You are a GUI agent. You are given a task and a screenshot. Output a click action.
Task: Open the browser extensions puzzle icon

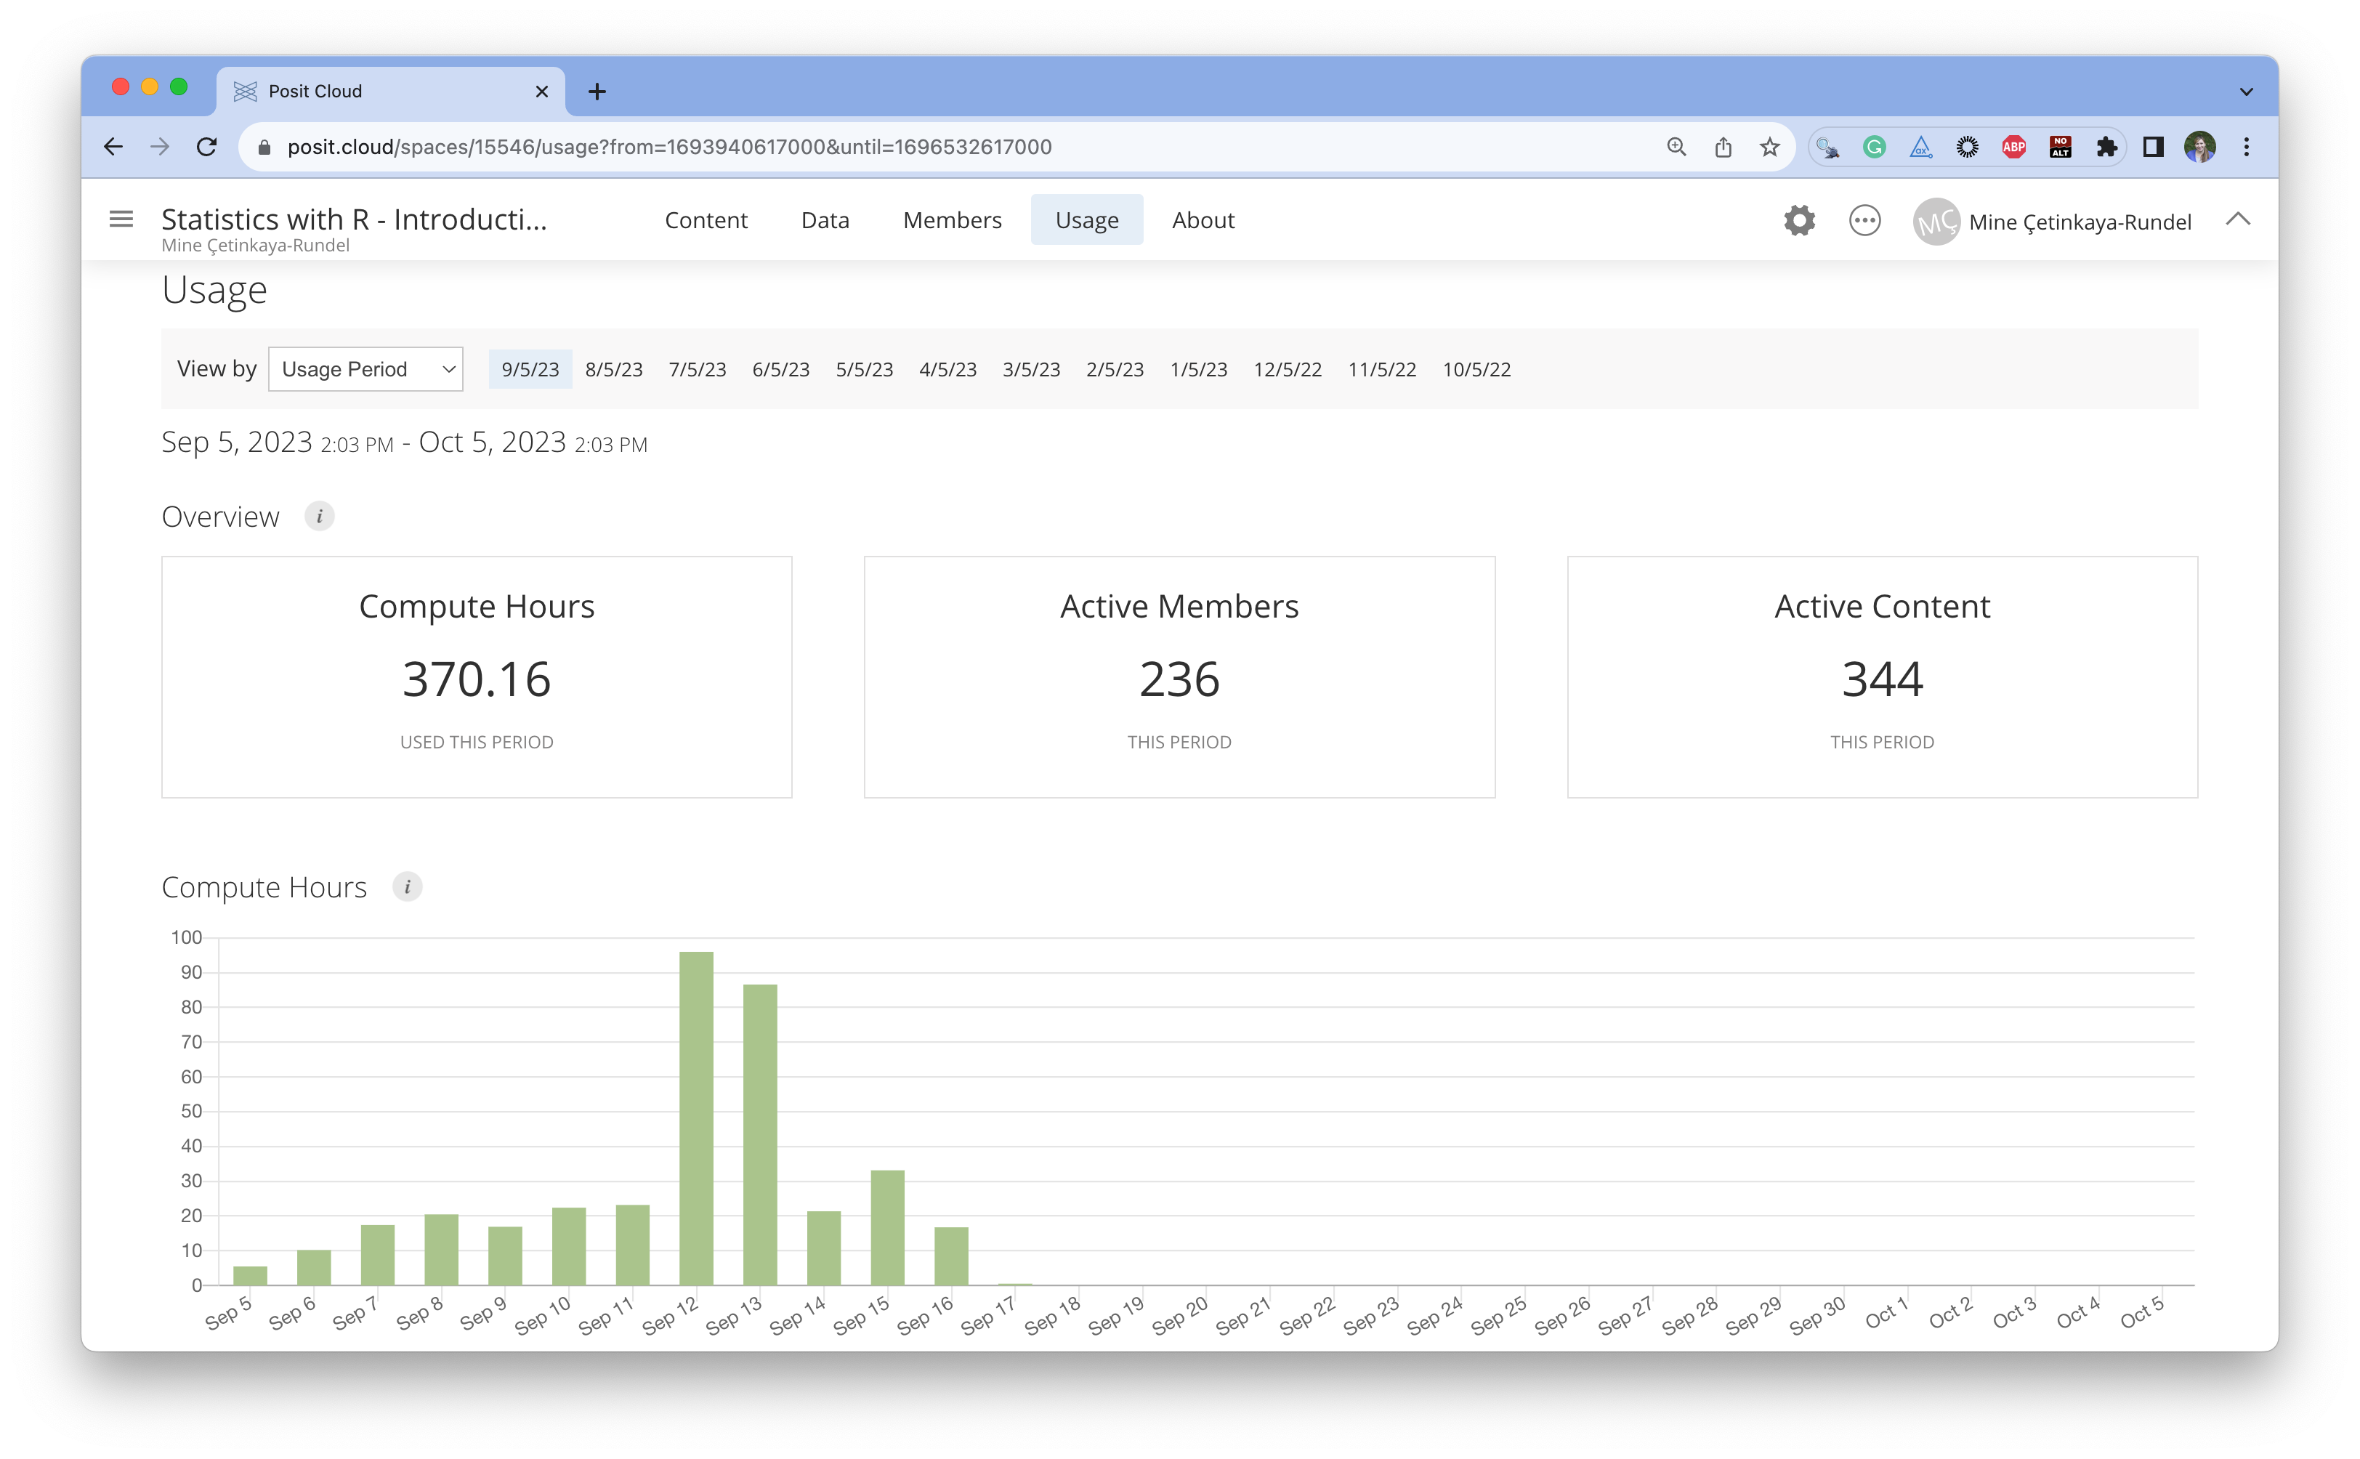(x=2106, y=147)
